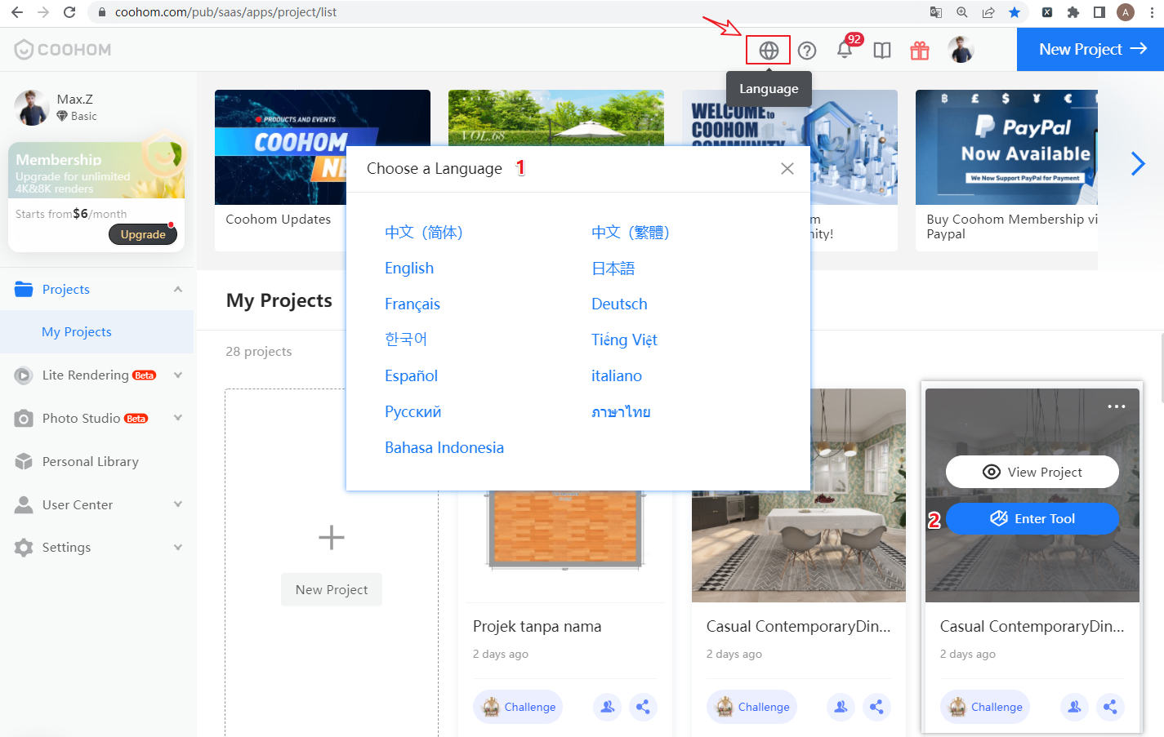Screen dimensions: 1164x737
Task: Click the help question mark icon
Action: (807, 51)
